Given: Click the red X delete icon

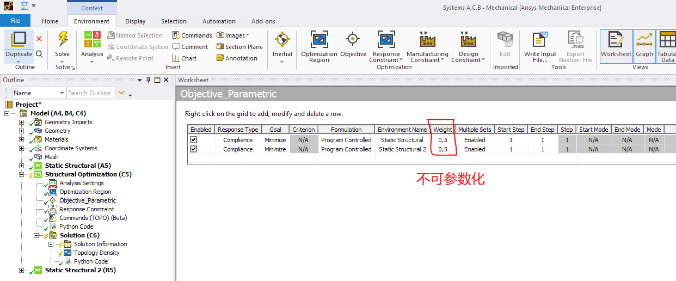Looking at the screenshot, I should pos(39,39).
